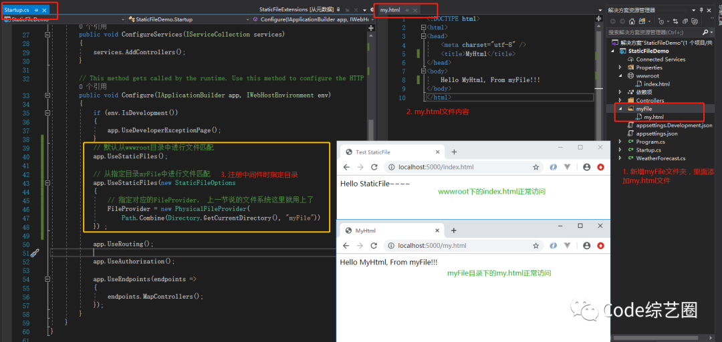Open the profile avatar in the Test StaticFile browser
Image resolution: width=722 pixels, height=342 pixels.
[x=587, y=167]
